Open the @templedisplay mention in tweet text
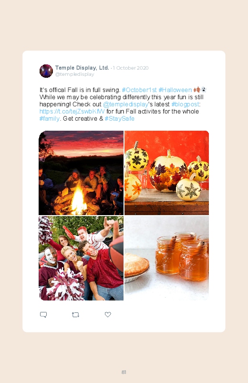The height and width of the screenshot is (383, 248). point(125,104)
